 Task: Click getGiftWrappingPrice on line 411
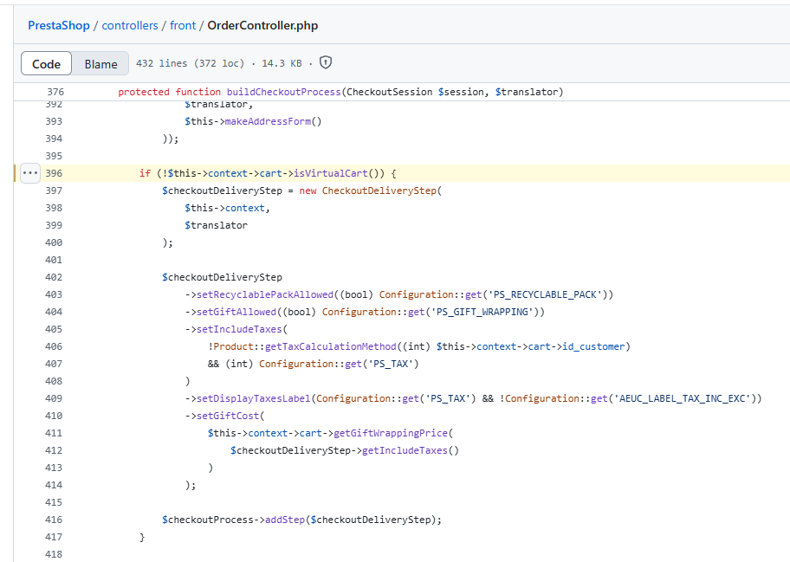pos(391,433)
